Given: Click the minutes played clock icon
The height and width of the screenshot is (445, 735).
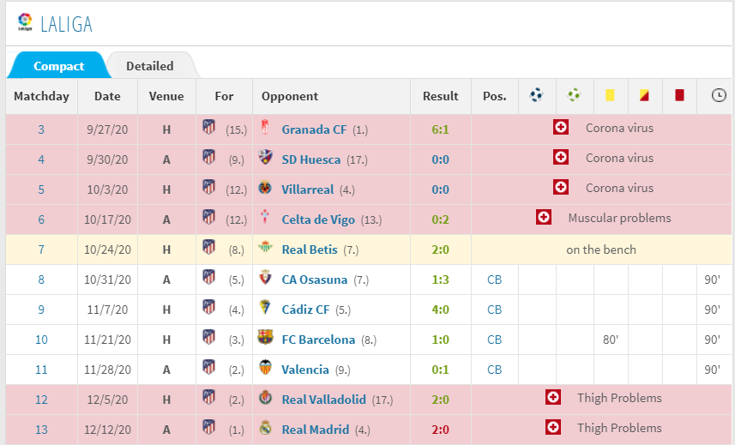Looking at the screenshot, I should [717, 95].
